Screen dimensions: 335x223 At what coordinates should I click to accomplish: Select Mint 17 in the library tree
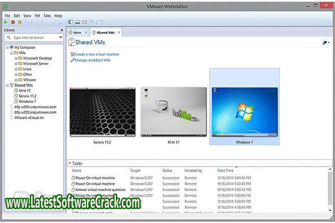tap(25, 91)
